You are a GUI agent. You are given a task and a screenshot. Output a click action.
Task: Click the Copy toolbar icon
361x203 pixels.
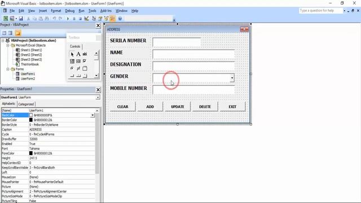pyautogui.click(x=34, y=19)
